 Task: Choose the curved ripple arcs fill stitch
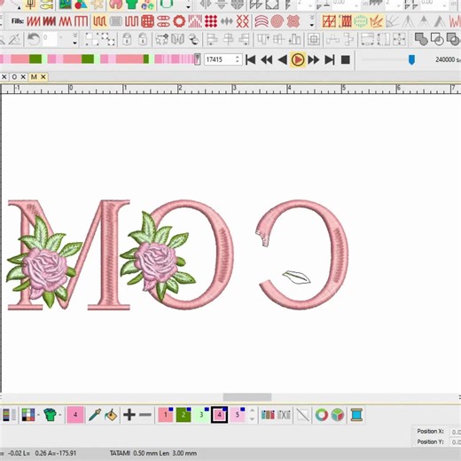pyautogui.click(x=262, y=21)
